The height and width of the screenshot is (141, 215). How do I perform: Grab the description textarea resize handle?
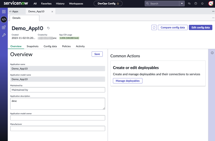104,108
